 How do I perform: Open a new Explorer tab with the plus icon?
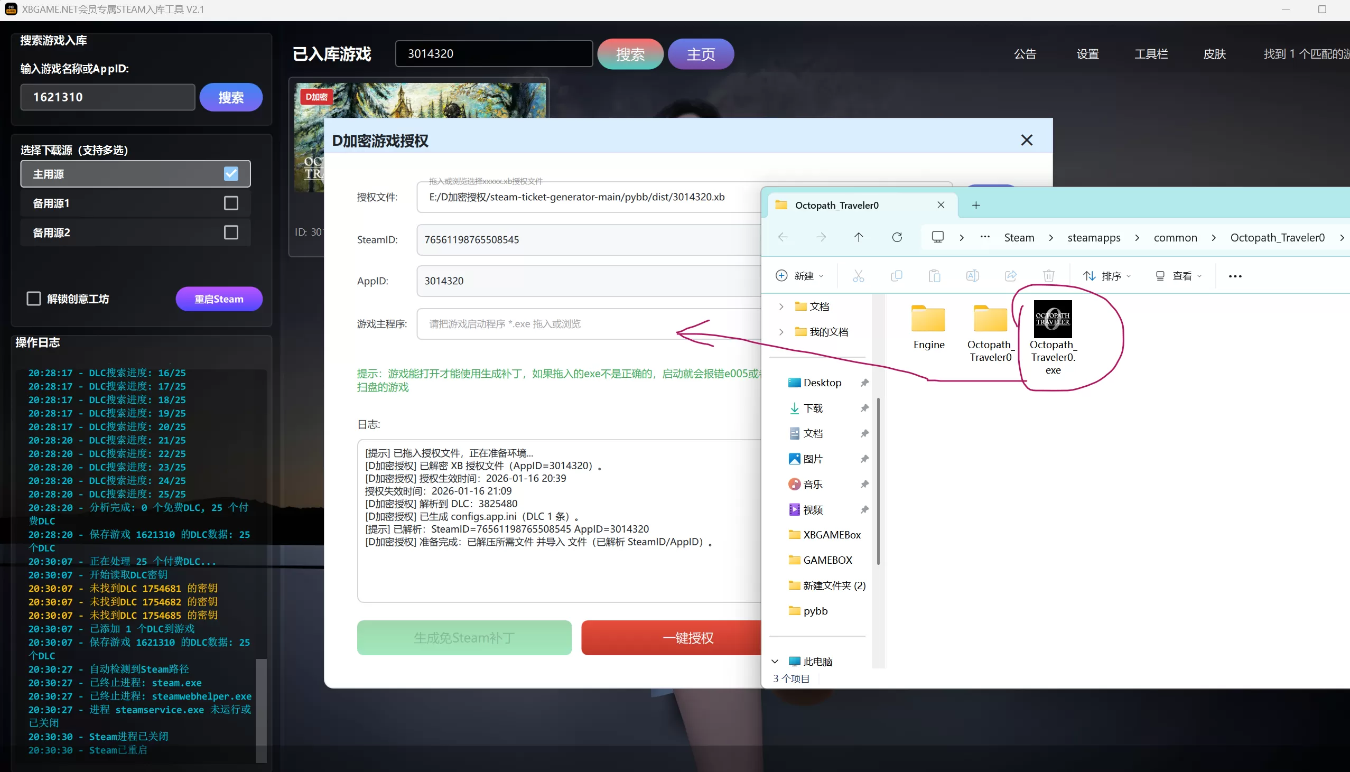pos(976,205)
